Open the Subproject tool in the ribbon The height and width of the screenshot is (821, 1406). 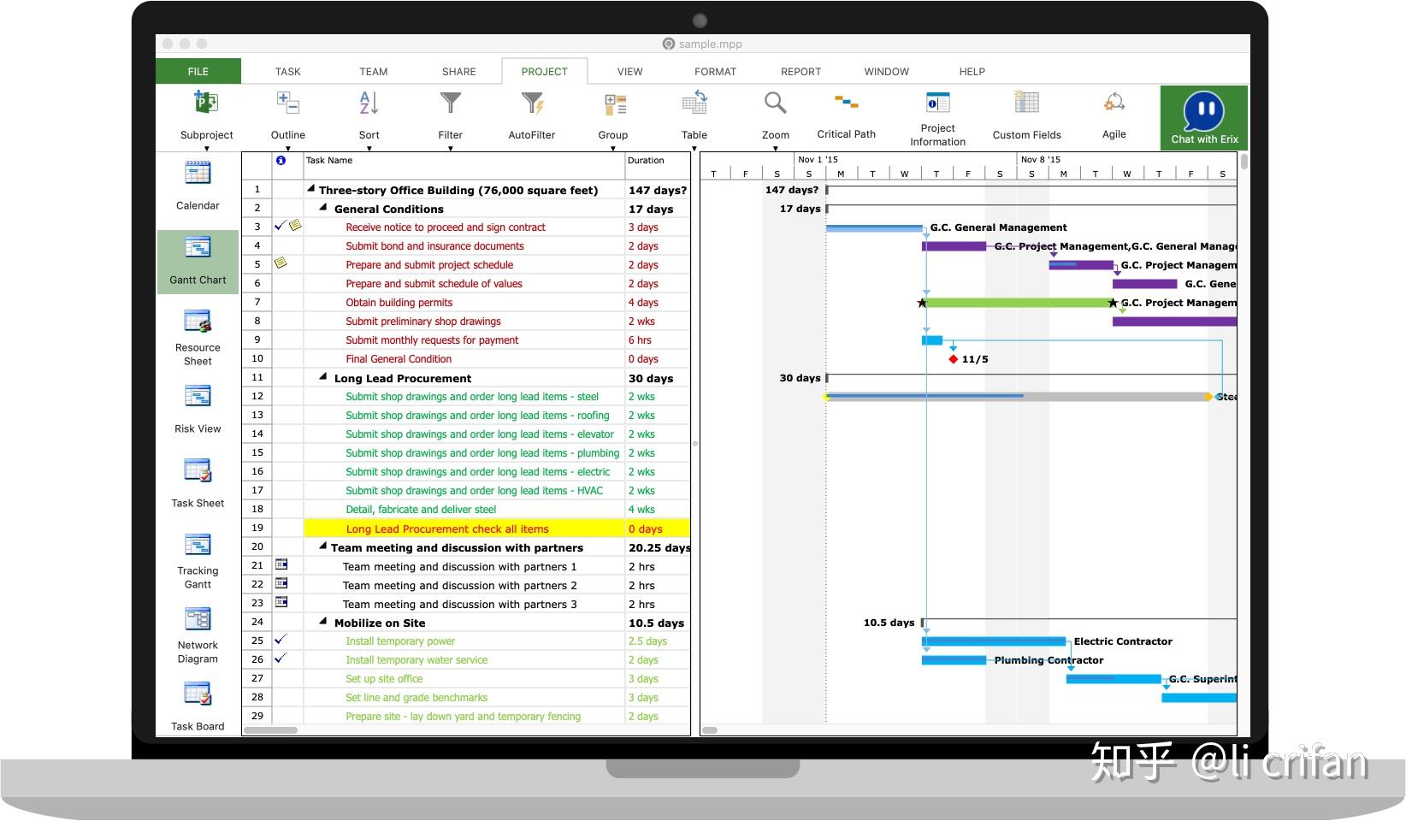[206, 116]
